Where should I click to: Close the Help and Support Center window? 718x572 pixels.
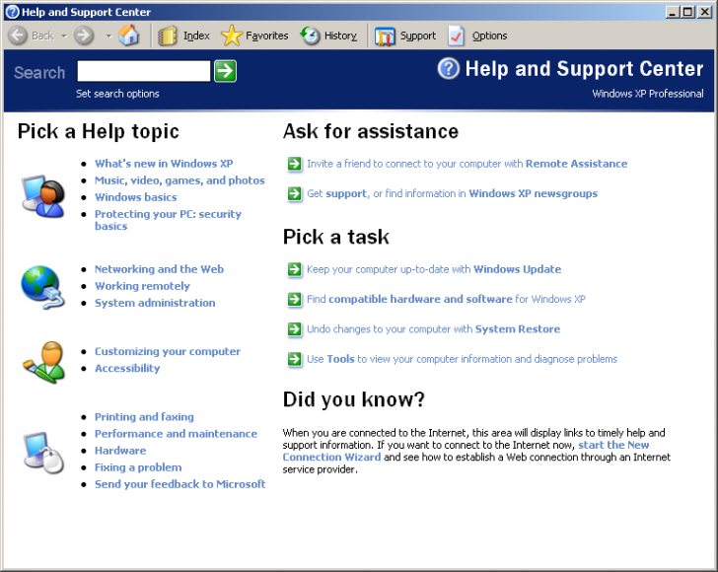tap(704, 12)
